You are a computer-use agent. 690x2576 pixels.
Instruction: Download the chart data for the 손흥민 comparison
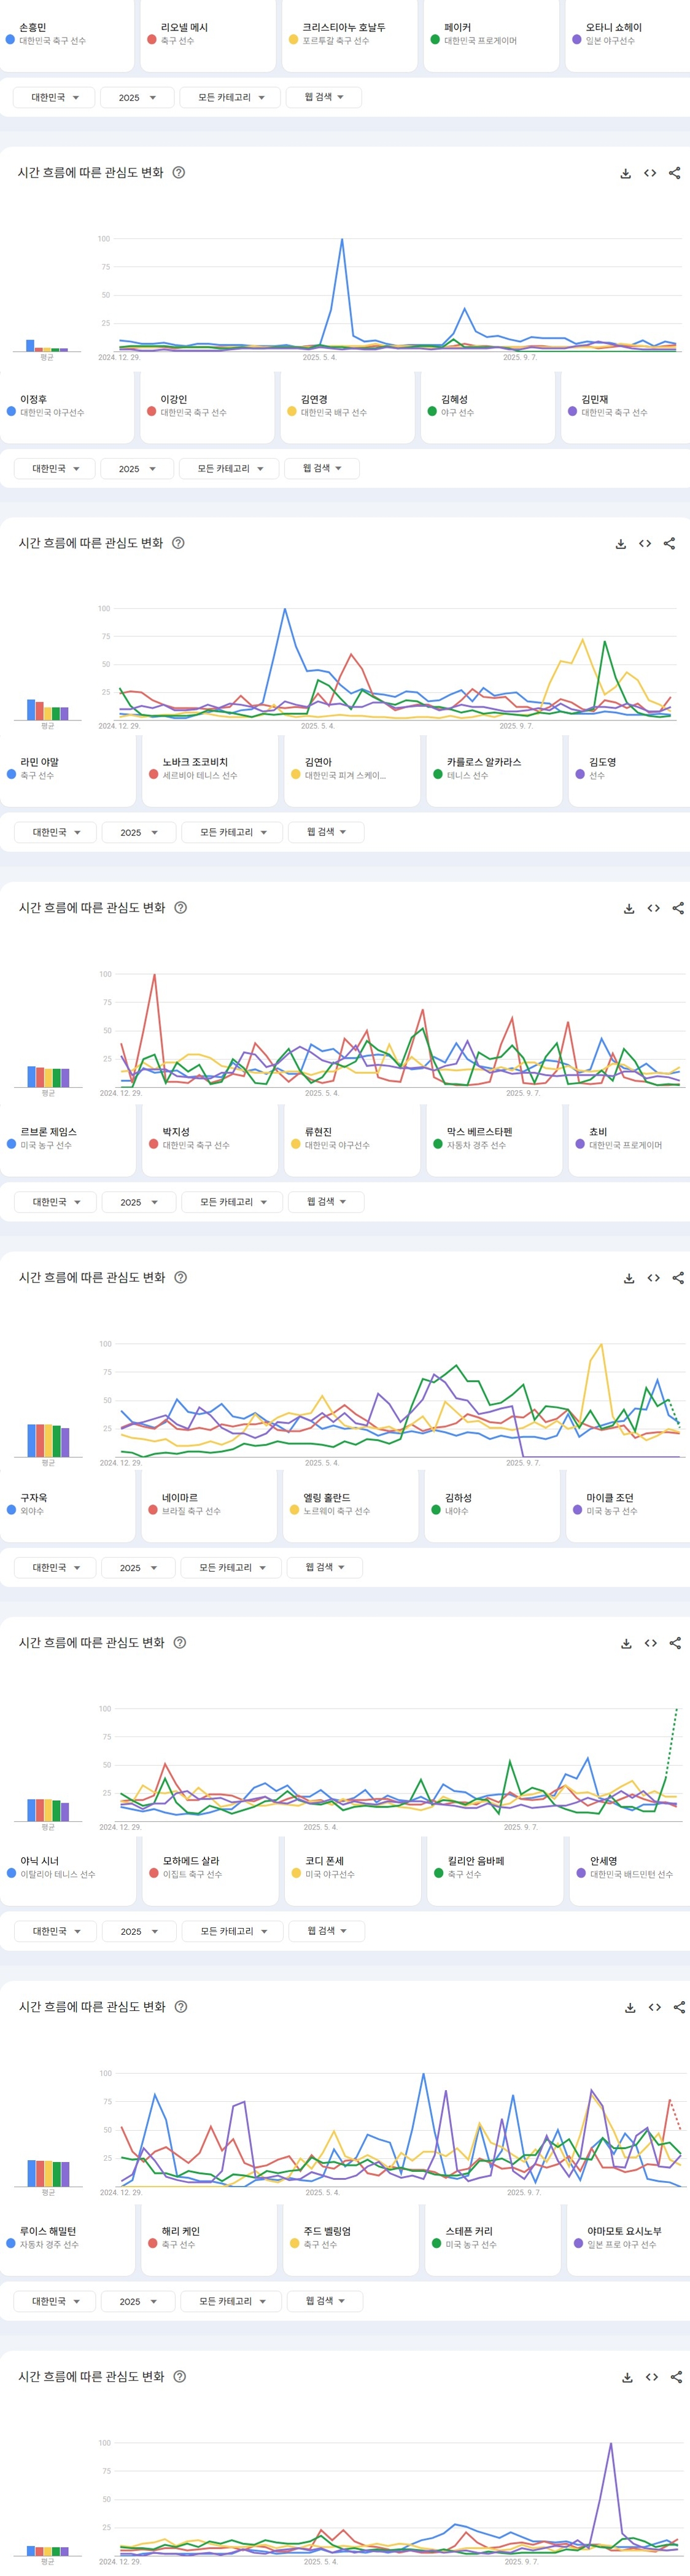click(x=625, y=173)
